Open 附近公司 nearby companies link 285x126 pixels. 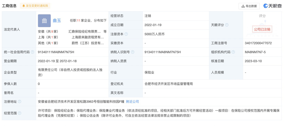coord(132,102)
